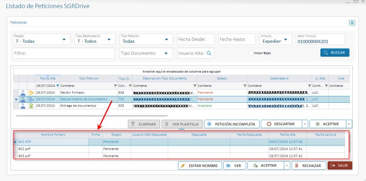Click the Usuario Alta search magnifier icon
The image size is (366, 181).
pos(209,53)
